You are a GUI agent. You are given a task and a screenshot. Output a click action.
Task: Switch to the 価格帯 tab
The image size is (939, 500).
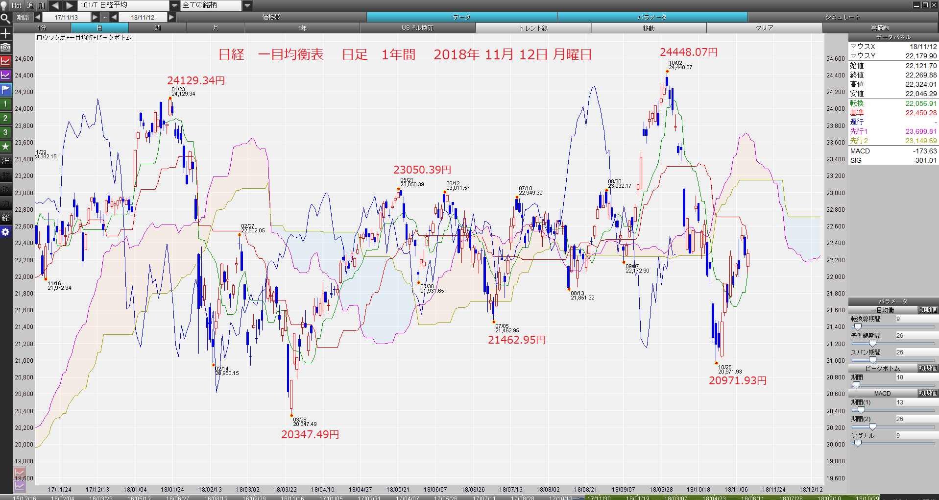271,17
